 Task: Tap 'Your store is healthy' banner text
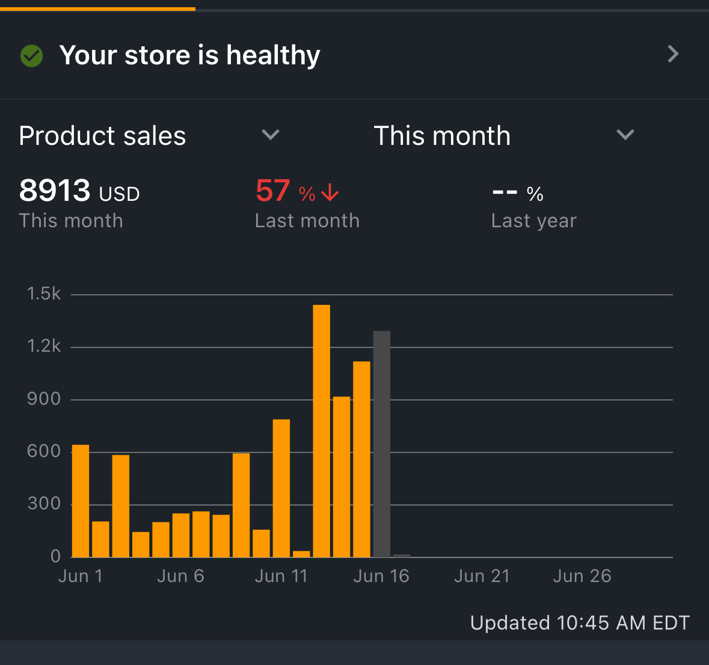[189, 55]
